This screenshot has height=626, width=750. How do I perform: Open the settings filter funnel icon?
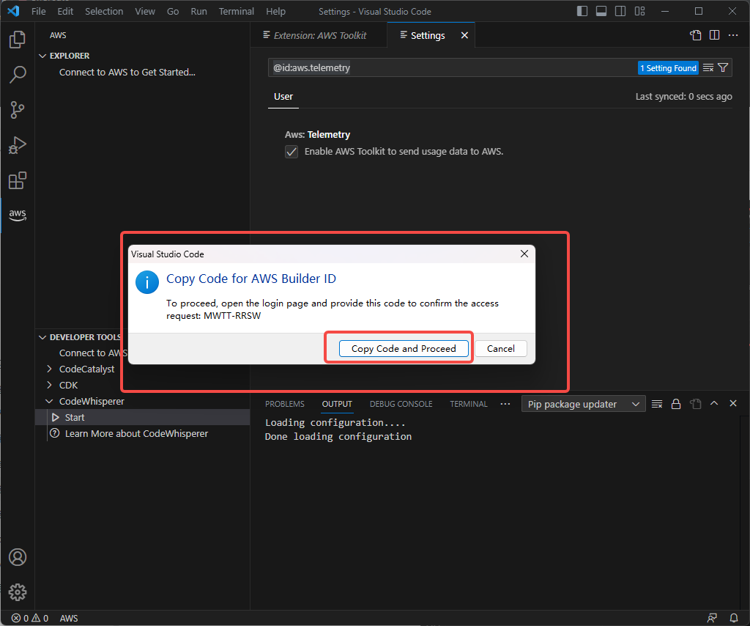[723, 68]
